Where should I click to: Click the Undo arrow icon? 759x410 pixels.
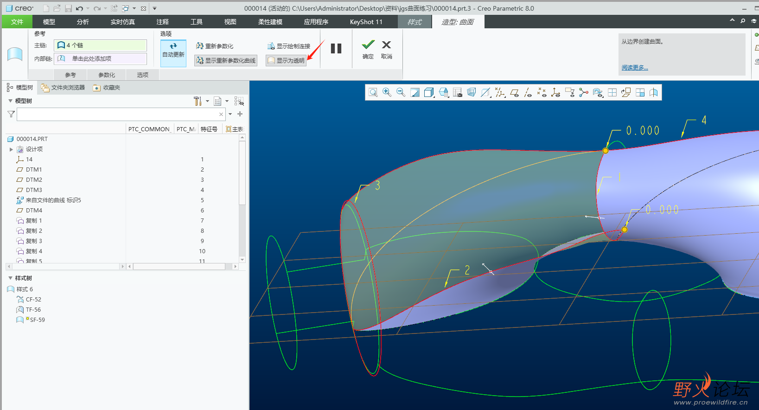click(80, 8)
